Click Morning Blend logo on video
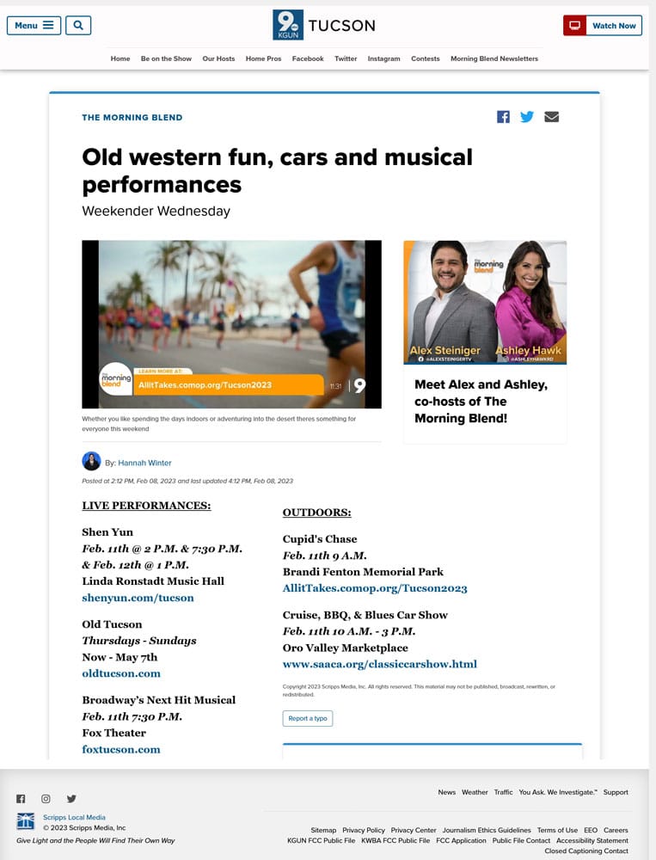Image resolution: width=656 pixels, height=860 pixels. [116, 379]
